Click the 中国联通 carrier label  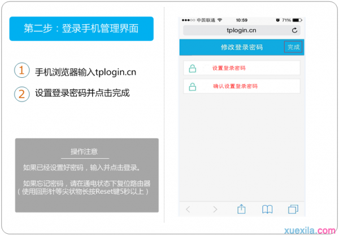pyautogui.click(x=206, y=20)
